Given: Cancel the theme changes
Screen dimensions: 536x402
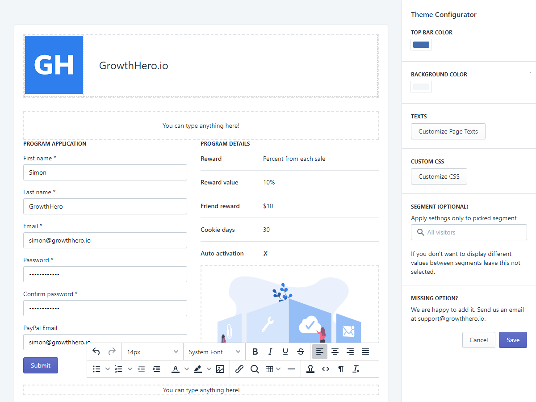Looking at the screenshot, I should pyautogui.click(x=479, y=340).
